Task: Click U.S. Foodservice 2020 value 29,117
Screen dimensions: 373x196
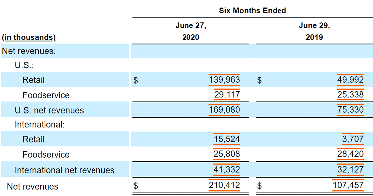Action: (227, 95)
